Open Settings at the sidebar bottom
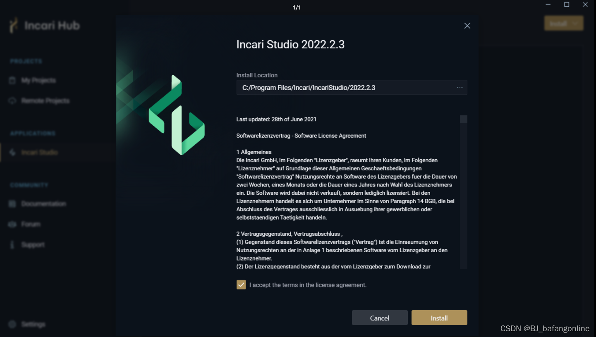 [33, 324]
